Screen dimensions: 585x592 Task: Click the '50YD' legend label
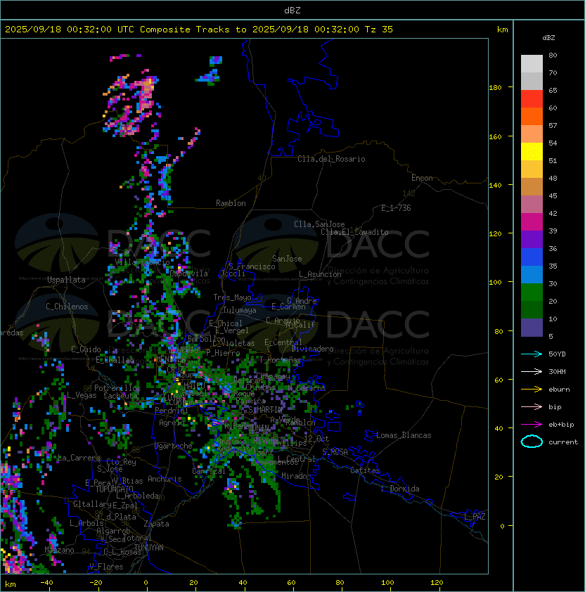pyautogui.click(x=557, y=354)
